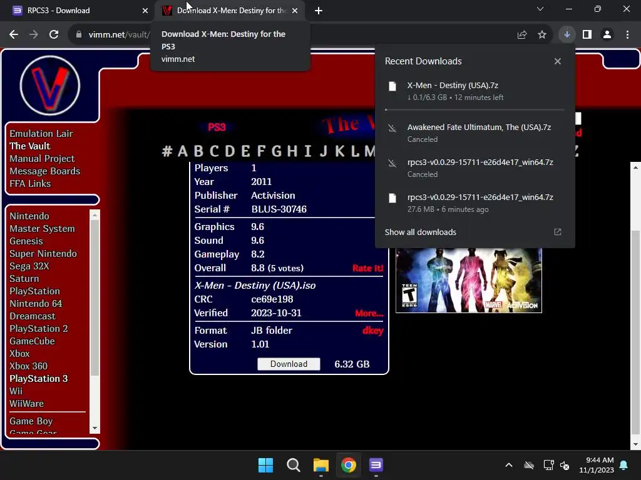
Task: Select Xbox 360 system
Action: 29,366
